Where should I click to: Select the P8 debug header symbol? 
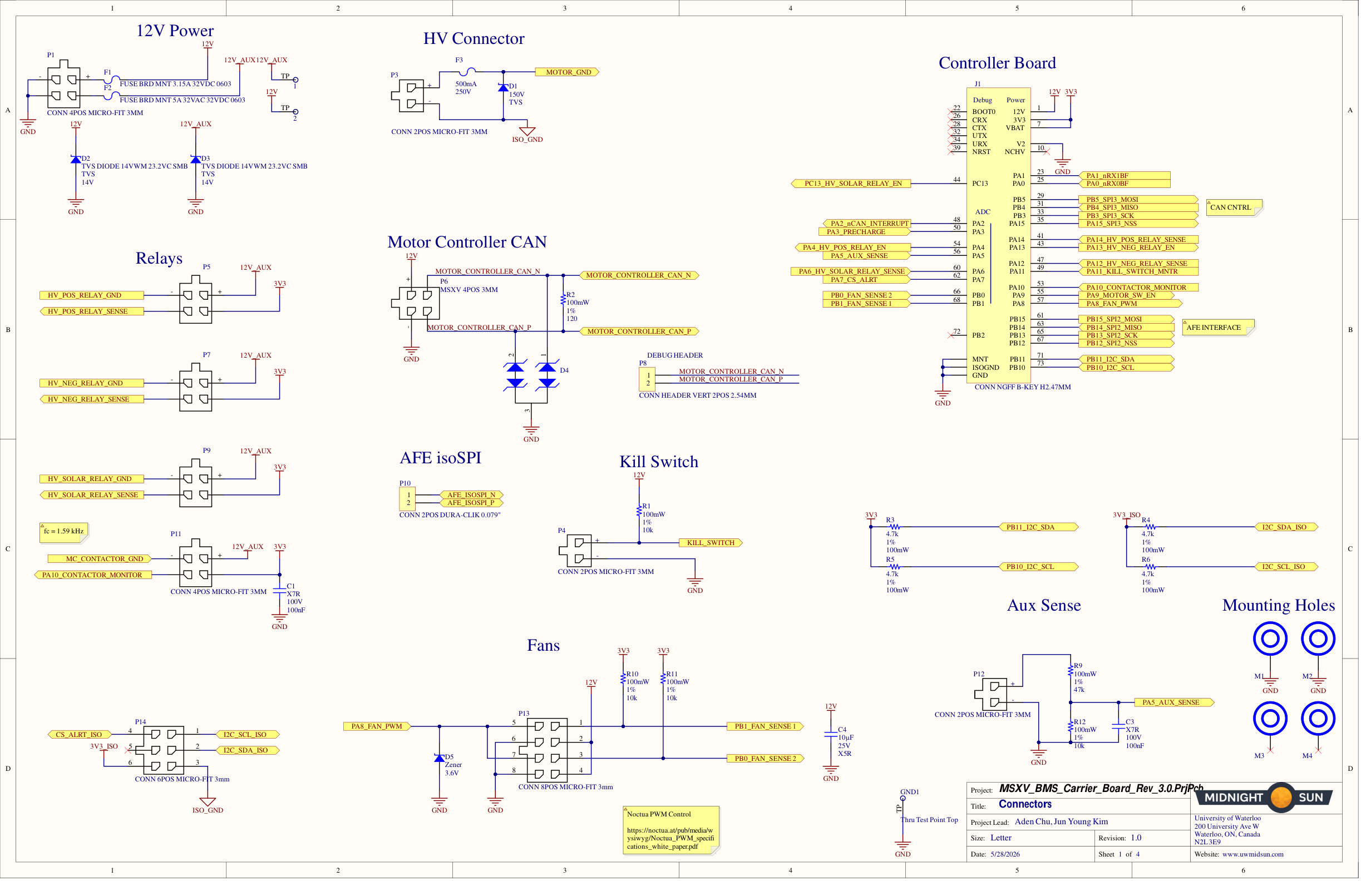point(647,379)
